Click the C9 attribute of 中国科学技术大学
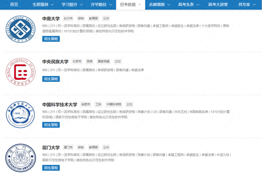262x178 pixels. point(155,112)
